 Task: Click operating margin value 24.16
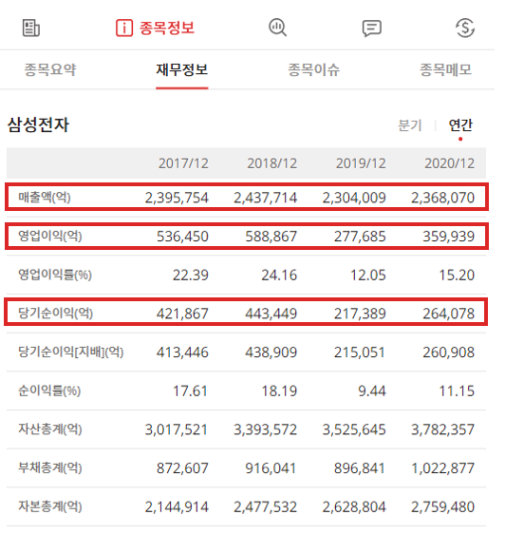click(x=279, y=276)
